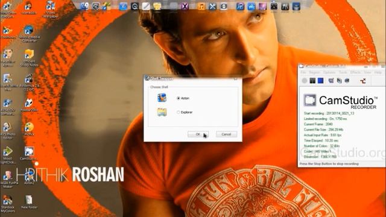Open Video Wallpaper desktop shortcut

(51, 10)
